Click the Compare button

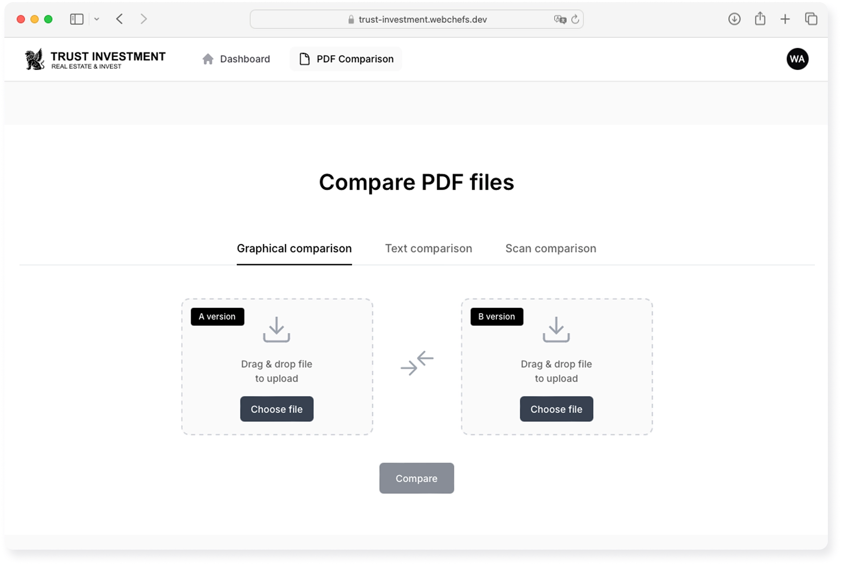click(x=416, y=478)
